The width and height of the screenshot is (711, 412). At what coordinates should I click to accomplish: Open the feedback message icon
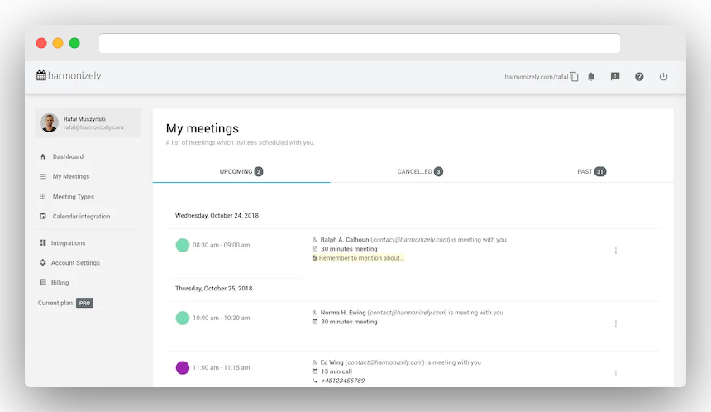click(615, 77)
